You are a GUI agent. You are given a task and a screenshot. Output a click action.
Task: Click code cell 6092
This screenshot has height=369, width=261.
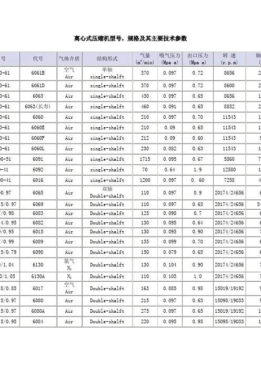pyautogui.click(x=38, y=170)
